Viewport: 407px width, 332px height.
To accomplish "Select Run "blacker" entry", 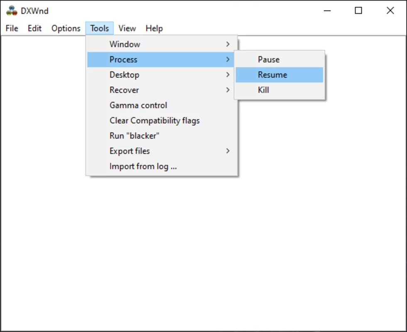I will click(x=162, y=136).
